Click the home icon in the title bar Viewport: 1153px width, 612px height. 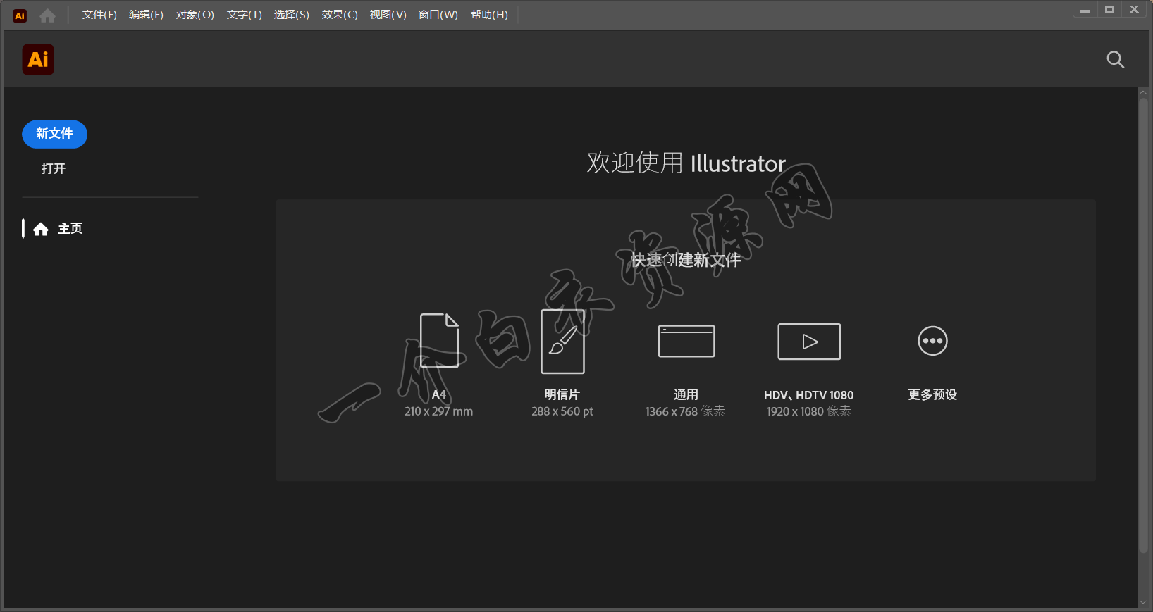(47, 15)
